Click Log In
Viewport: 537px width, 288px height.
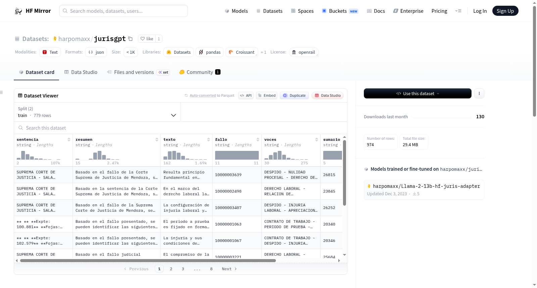coord(480,11)
